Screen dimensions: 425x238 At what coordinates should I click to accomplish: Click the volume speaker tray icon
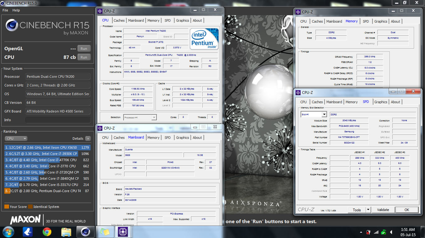[392, 232]
